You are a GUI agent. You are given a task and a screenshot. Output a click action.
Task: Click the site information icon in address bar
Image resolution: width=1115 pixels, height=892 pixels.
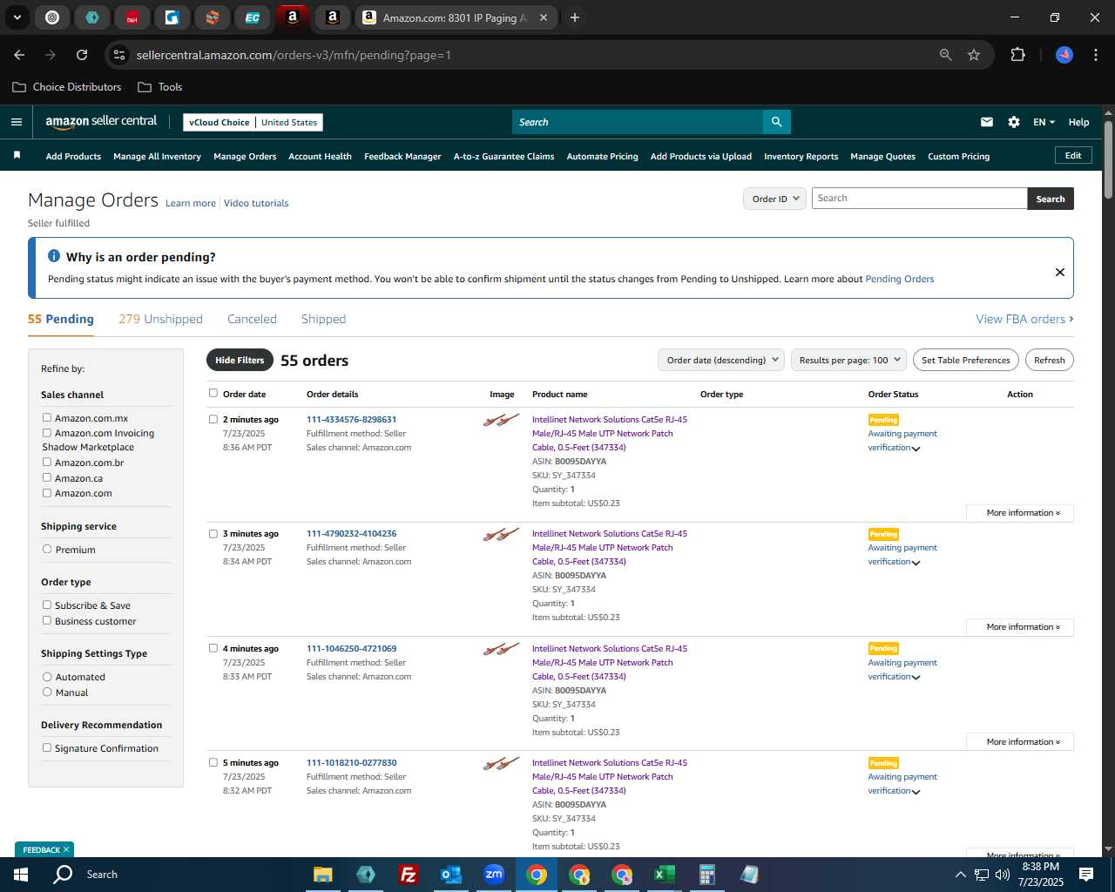point(119,55)
